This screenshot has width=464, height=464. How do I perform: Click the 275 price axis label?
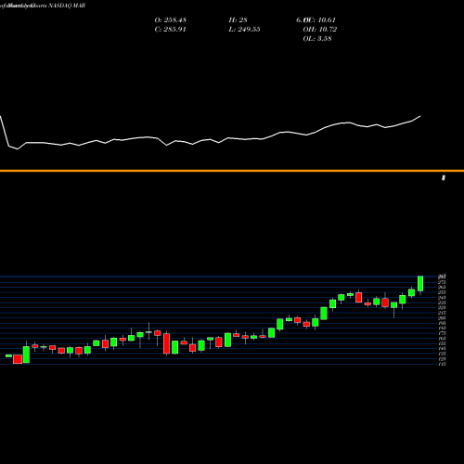[x=443, y=282]
